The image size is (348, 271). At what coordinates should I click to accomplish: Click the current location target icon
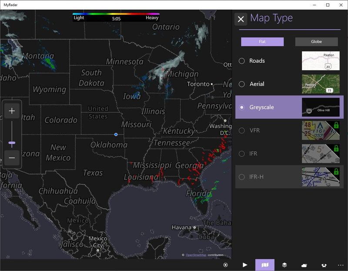(225, 264)
